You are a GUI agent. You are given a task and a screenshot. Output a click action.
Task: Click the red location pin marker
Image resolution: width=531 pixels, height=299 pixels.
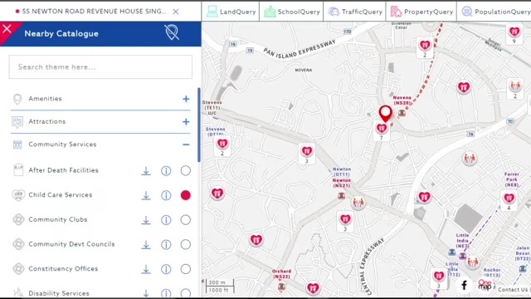tap(385, 114)
